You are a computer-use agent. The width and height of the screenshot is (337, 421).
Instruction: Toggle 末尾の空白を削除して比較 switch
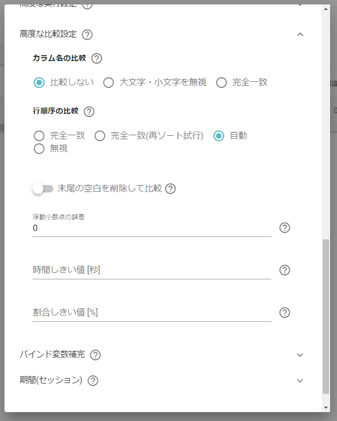click(43, 189)
